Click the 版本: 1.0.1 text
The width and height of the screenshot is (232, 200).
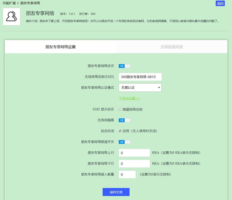(67, 14)
